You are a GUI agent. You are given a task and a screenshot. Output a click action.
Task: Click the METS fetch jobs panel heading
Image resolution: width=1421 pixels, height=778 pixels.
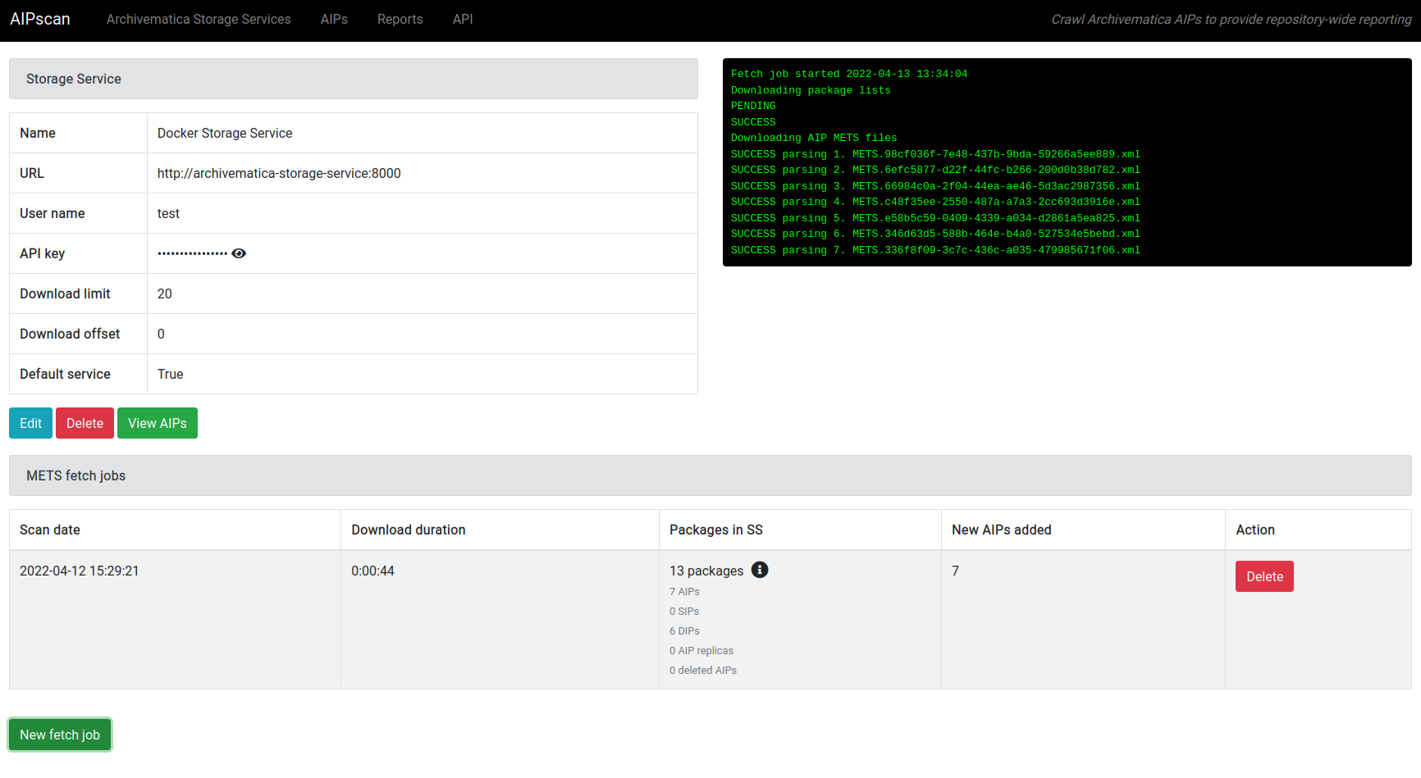pos(710,475)
